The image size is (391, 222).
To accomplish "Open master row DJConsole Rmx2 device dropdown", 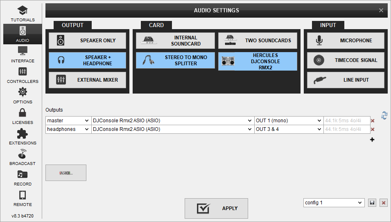I will click(x=173, y=121).
